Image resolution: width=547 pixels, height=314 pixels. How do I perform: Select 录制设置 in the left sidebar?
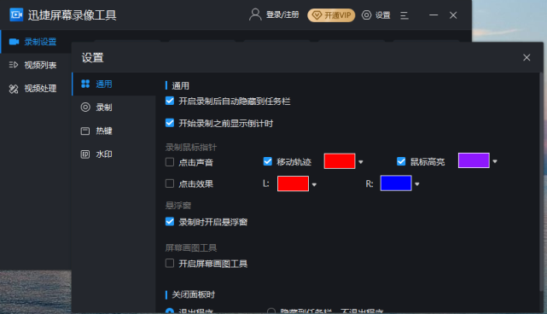[x=36, y=42]
